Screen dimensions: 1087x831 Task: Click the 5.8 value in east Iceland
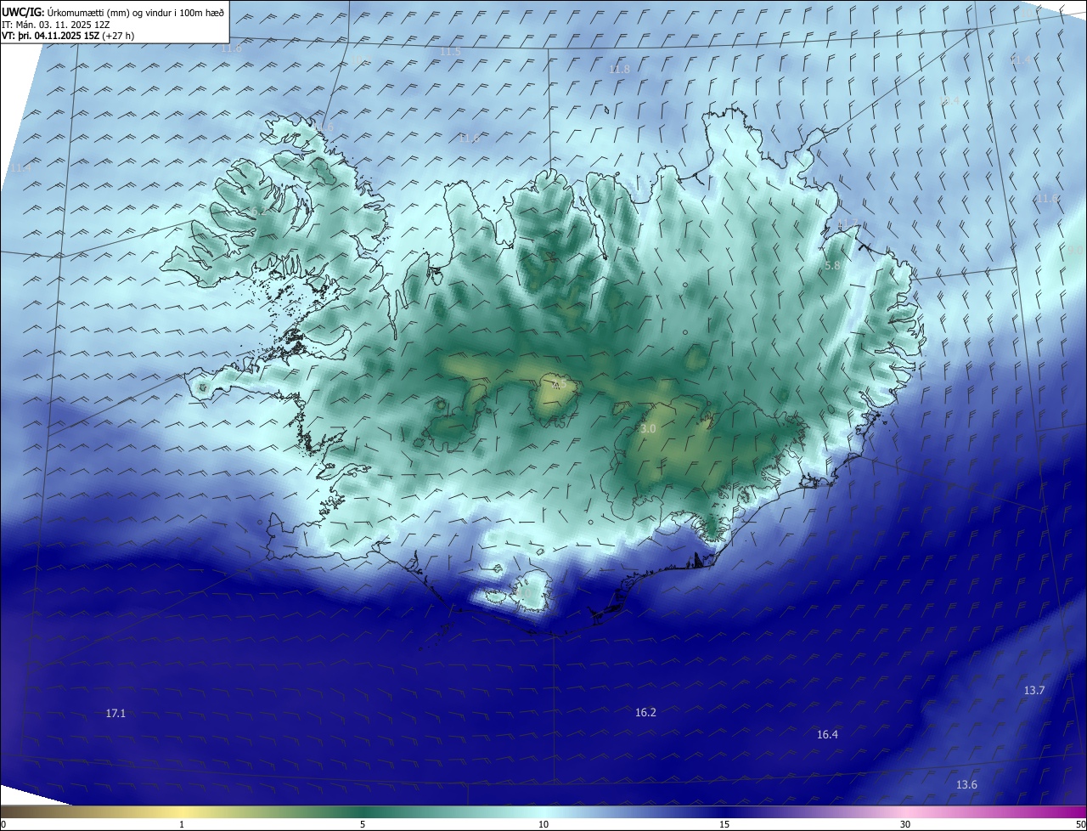(x=833, y=266)
